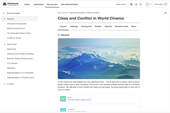Switch to the Participants tab
Image resolution: width=170 pixels, height=113 pixels.
point(86,26)
